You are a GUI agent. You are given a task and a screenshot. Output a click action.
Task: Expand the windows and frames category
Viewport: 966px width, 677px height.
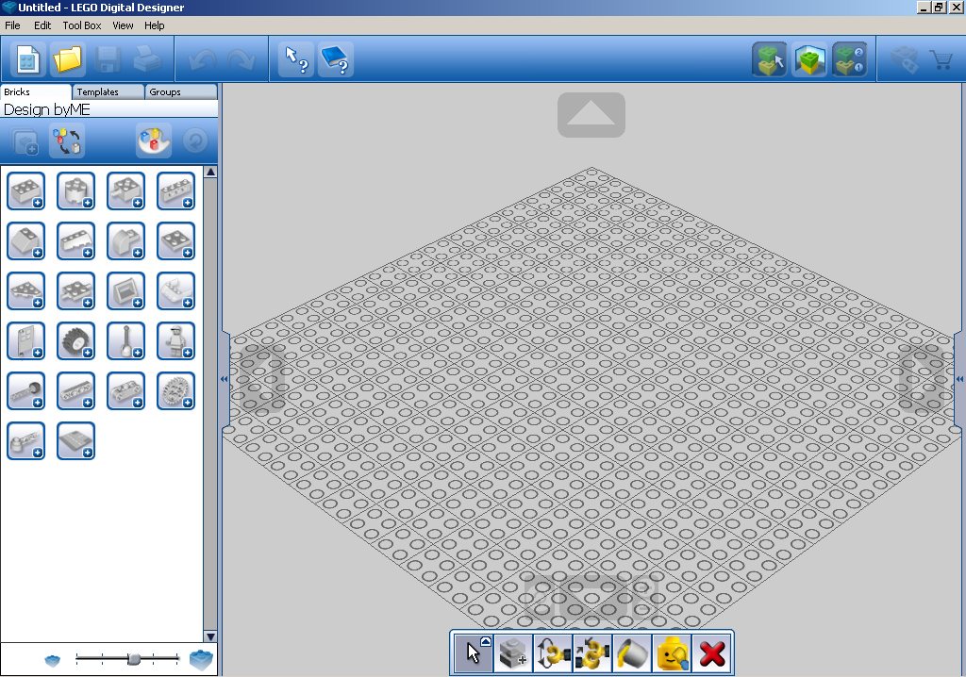125,290
